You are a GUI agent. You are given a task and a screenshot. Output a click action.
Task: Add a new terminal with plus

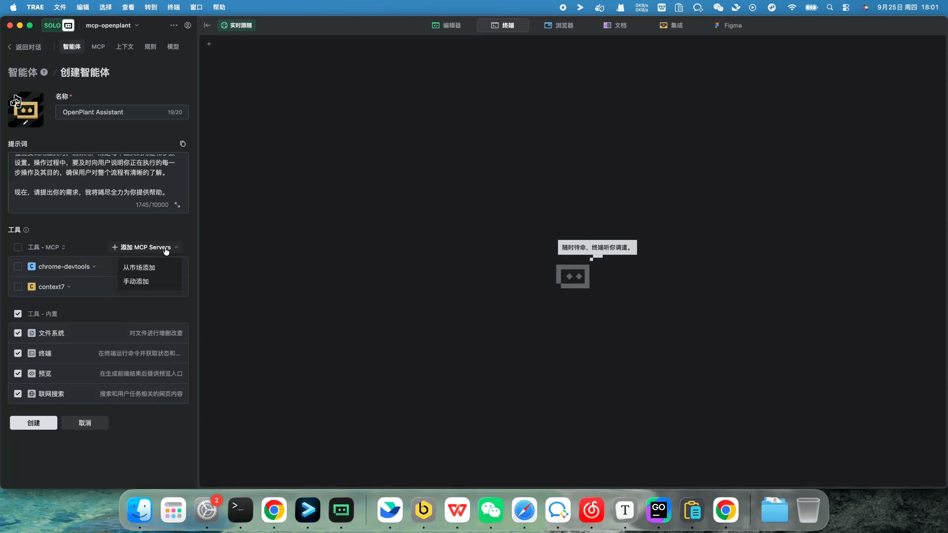point(209,44)
